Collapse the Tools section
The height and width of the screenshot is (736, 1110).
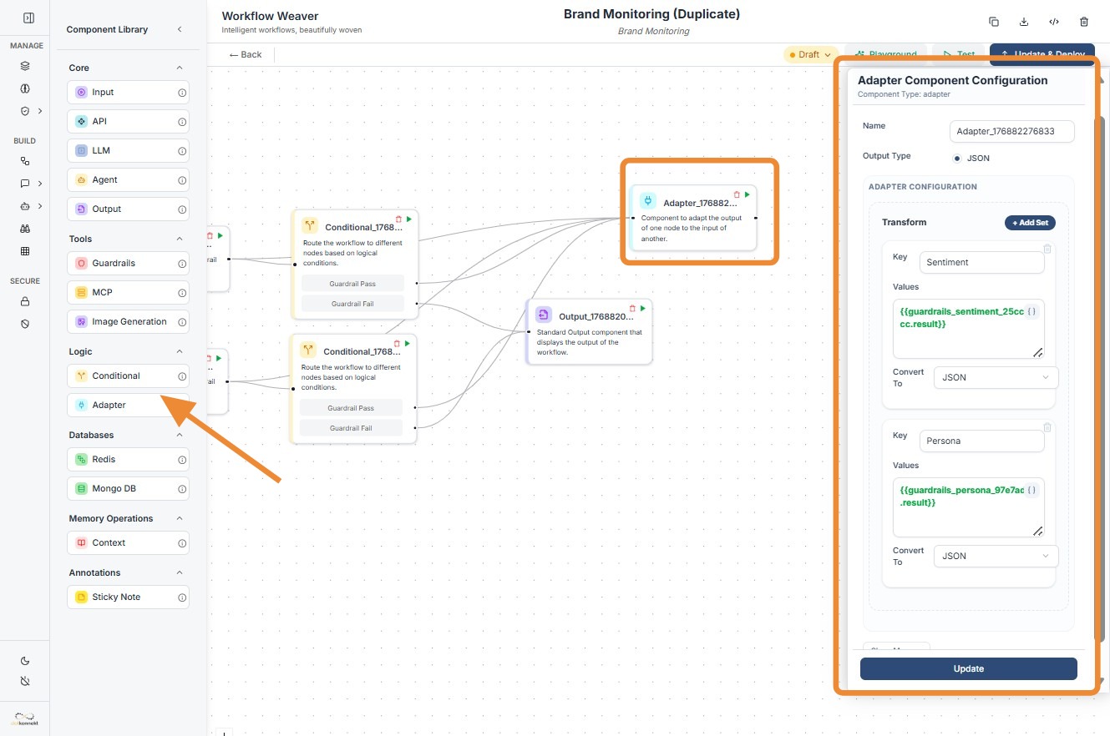pyautogui.click(x=179, y=239)
